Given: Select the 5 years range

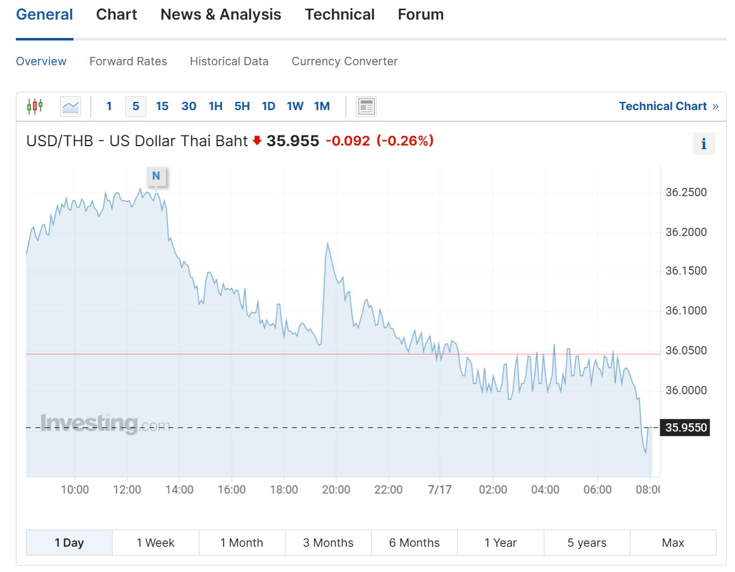Looking at the screenshot, I should 587,543.
